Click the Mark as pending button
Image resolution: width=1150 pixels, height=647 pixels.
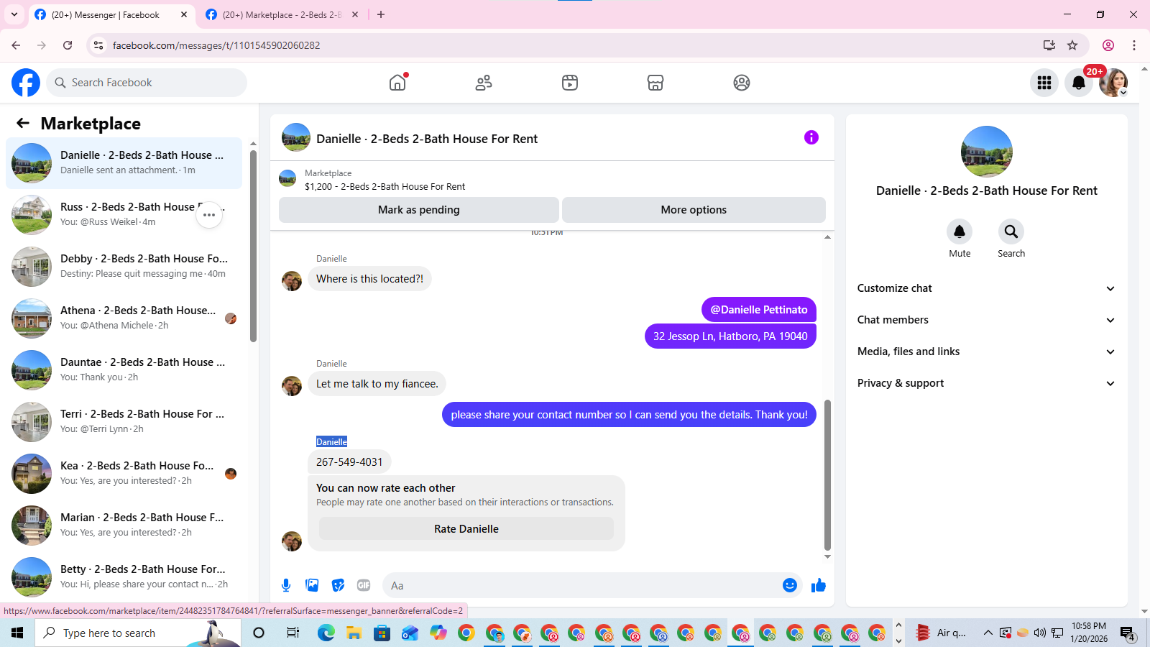pyautogui.click(x=419, y=210)
